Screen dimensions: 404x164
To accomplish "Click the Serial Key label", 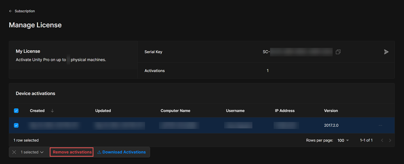I will tap(153, 52).
